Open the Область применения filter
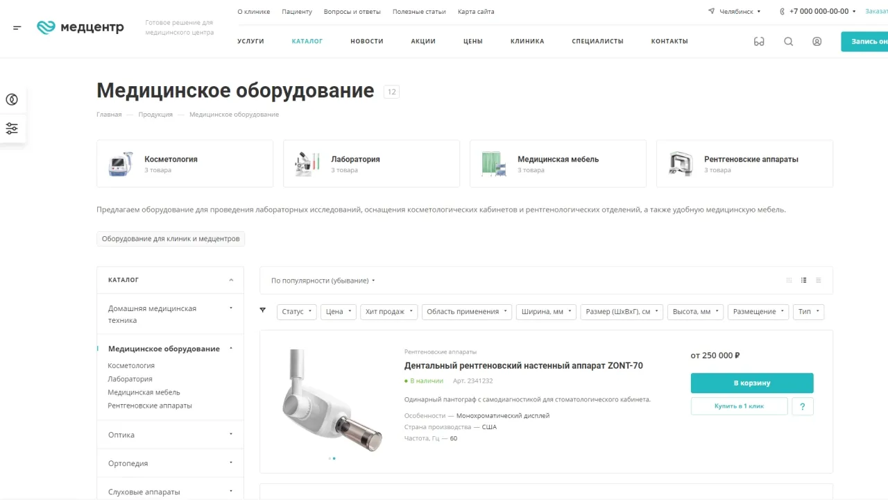888x500 pixels. click(x=466, y=312)
